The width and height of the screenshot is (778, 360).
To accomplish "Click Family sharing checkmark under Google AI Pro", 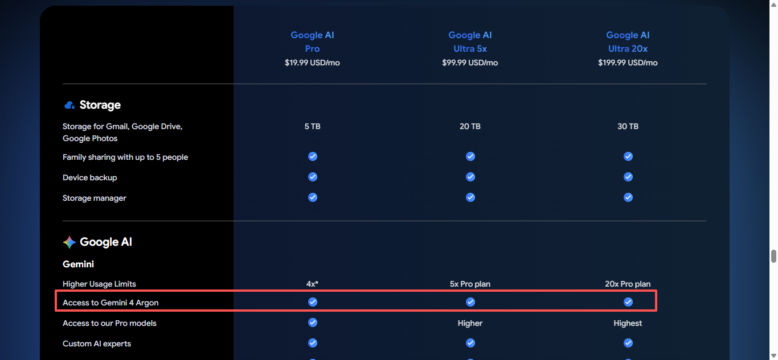I will pos(313,156).
